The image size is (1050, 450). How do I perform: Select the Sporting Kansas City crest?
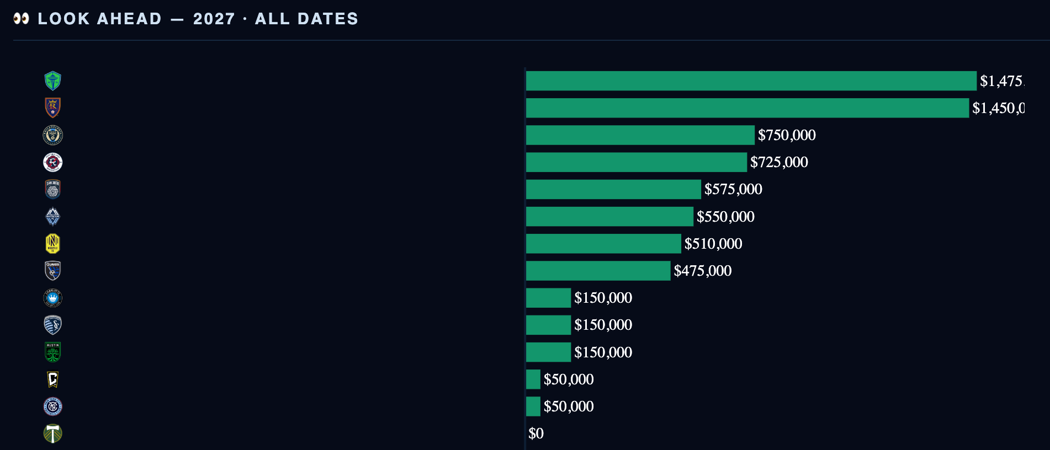(x=52, y=325)
